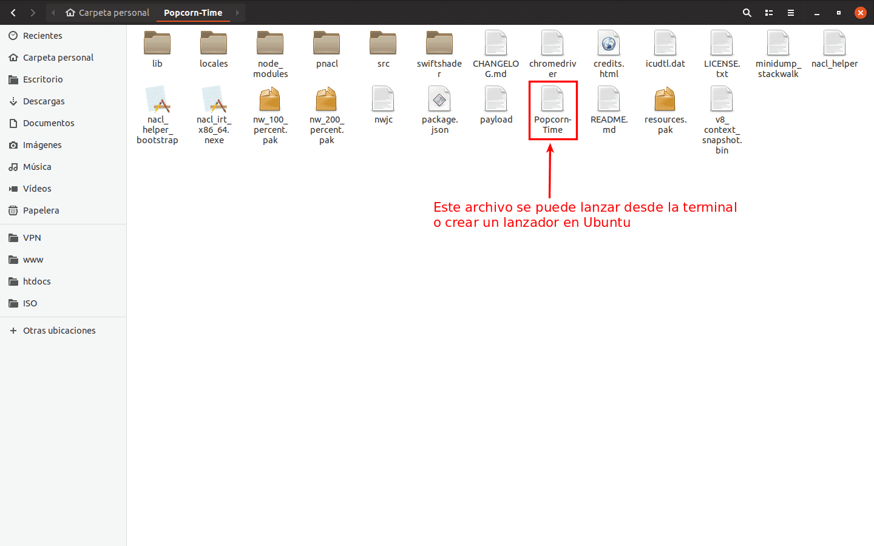This screenshot has width=874, height=546.
Task: Select the README.md file icon
Action: coord(609,99)
